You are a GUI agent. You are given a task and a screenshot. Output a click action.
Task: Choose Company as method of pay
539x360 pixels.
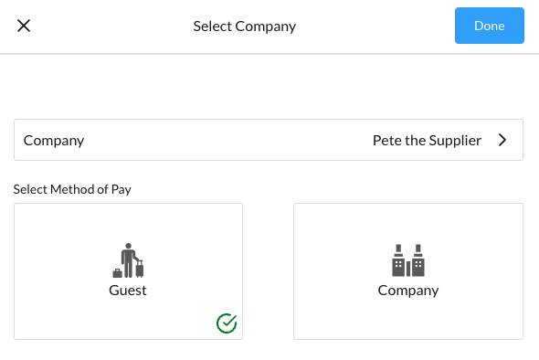(x=408, y=271)
